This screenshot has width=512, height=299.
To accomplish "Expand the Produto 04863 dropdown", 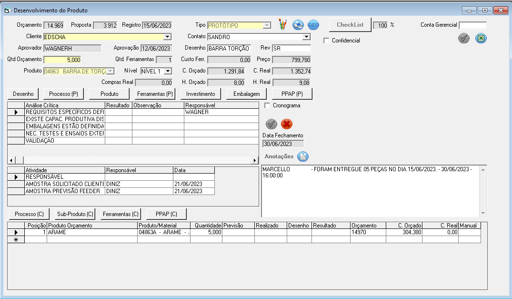I will 110,71.
